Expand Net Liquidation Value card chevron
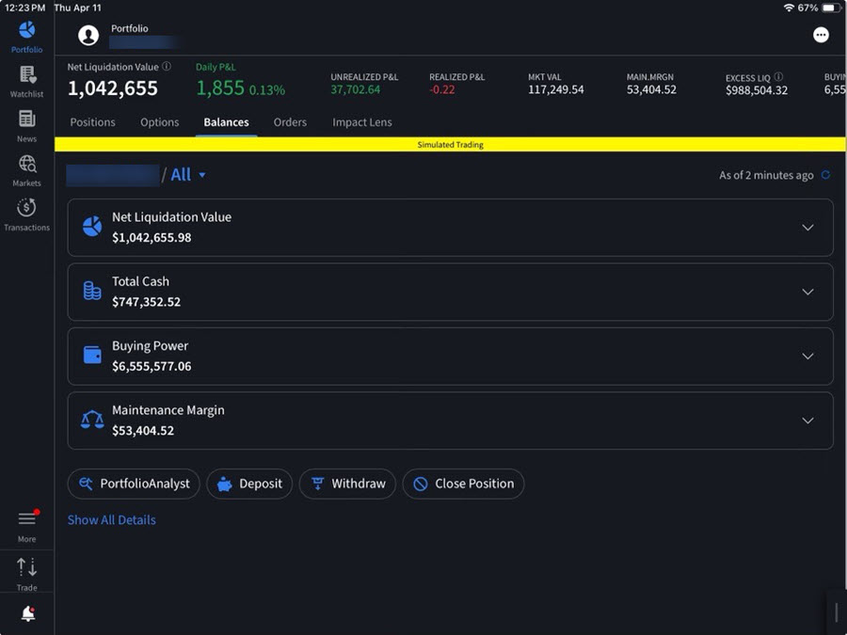The width and height of the screenshot is (847, 635). coord(807,228)
